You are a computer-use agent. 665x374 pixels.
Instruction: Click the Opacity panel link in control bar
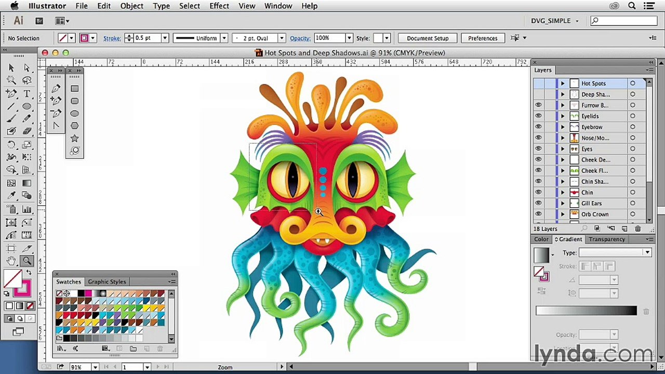300,38
